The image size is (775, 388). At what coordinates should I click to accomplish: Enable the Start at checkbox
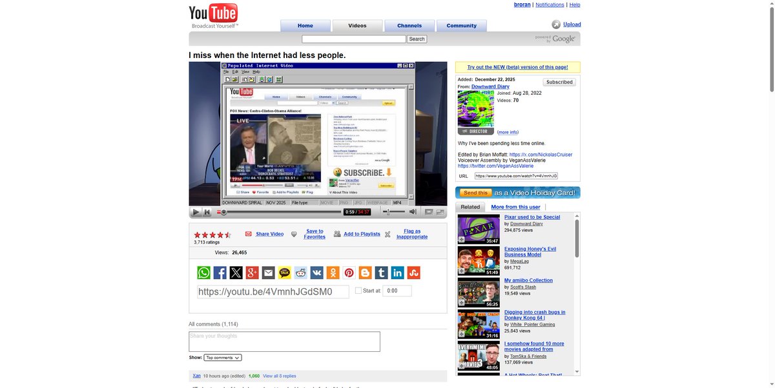click(x=358, y=291)
